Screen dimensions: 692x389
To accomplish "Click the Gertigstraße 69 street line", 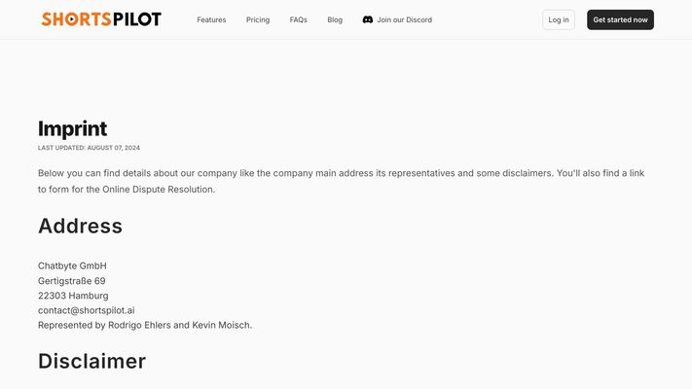I will (x=71, y=281).
